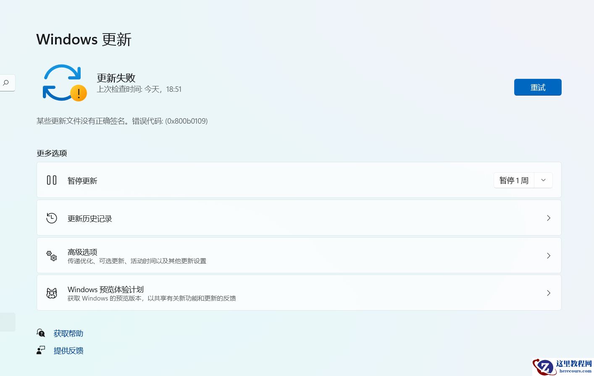Open Windows 预览体验计划 via its chevron

(549, 293)
